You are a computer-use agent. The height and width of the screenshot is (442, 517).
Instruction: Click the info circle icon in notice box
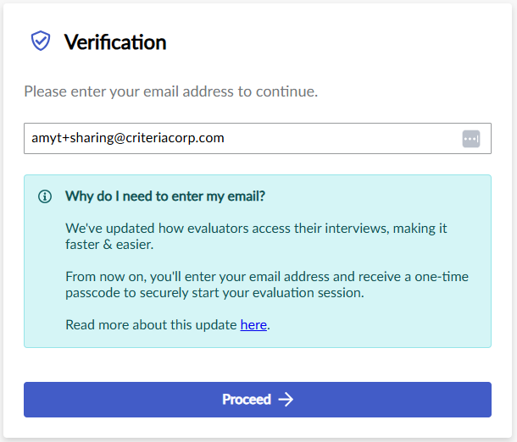pyautogui.click(x=45, y=196)
